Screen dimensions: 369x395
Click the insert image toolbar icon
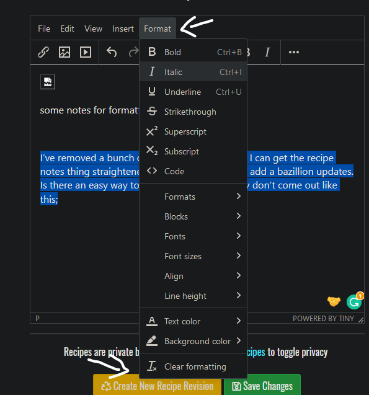click(64, 52)
